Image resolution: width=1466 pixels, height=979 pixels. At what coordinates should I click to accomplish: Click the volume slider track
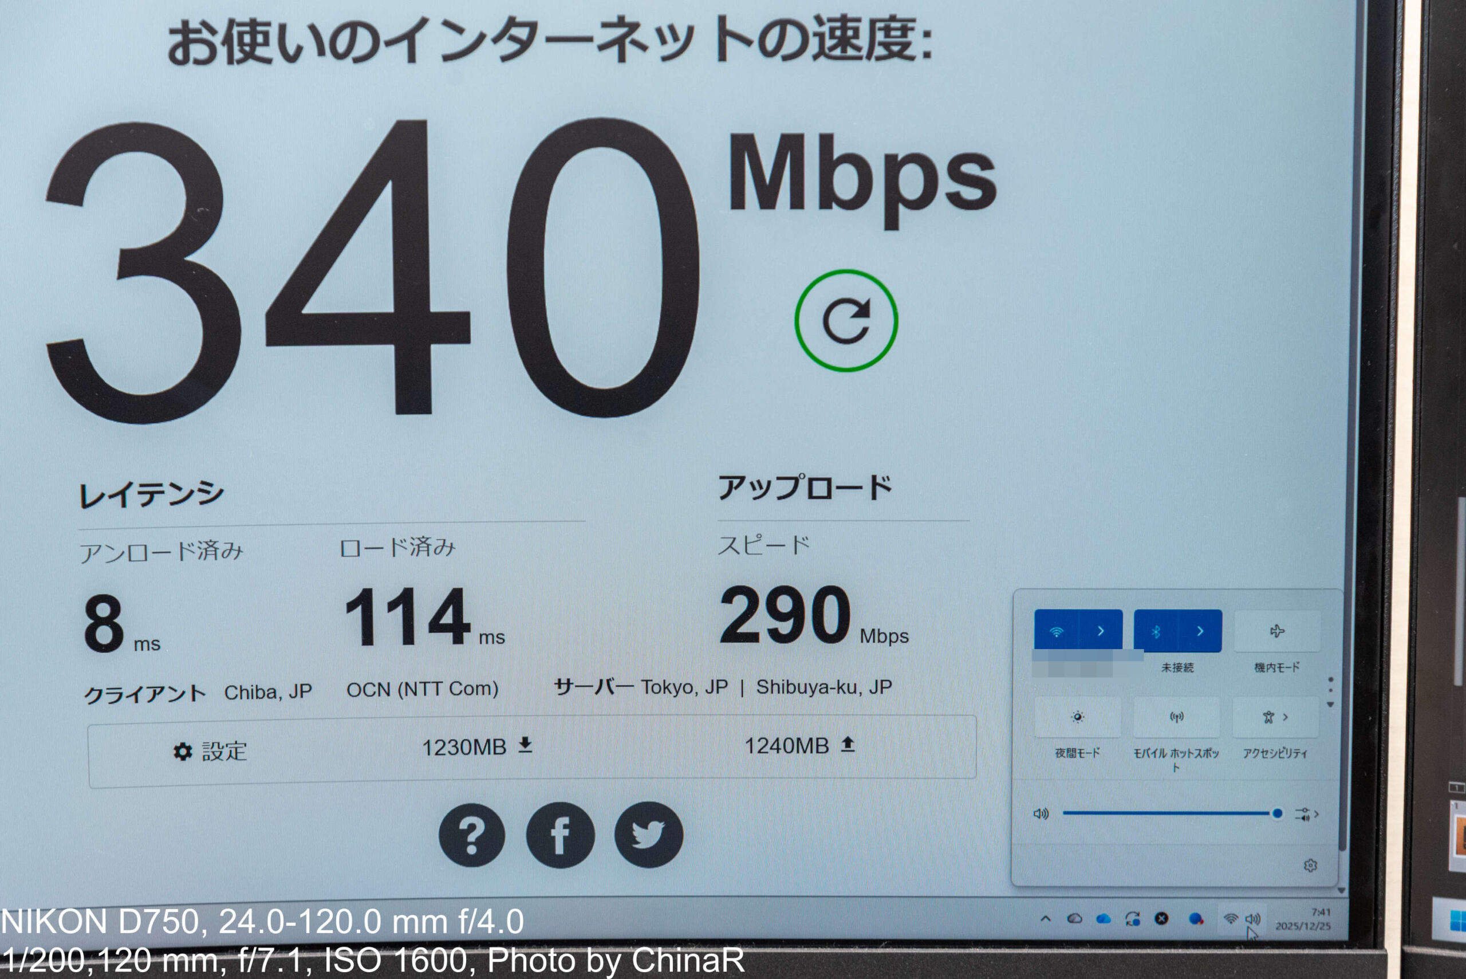(1168, 813)
